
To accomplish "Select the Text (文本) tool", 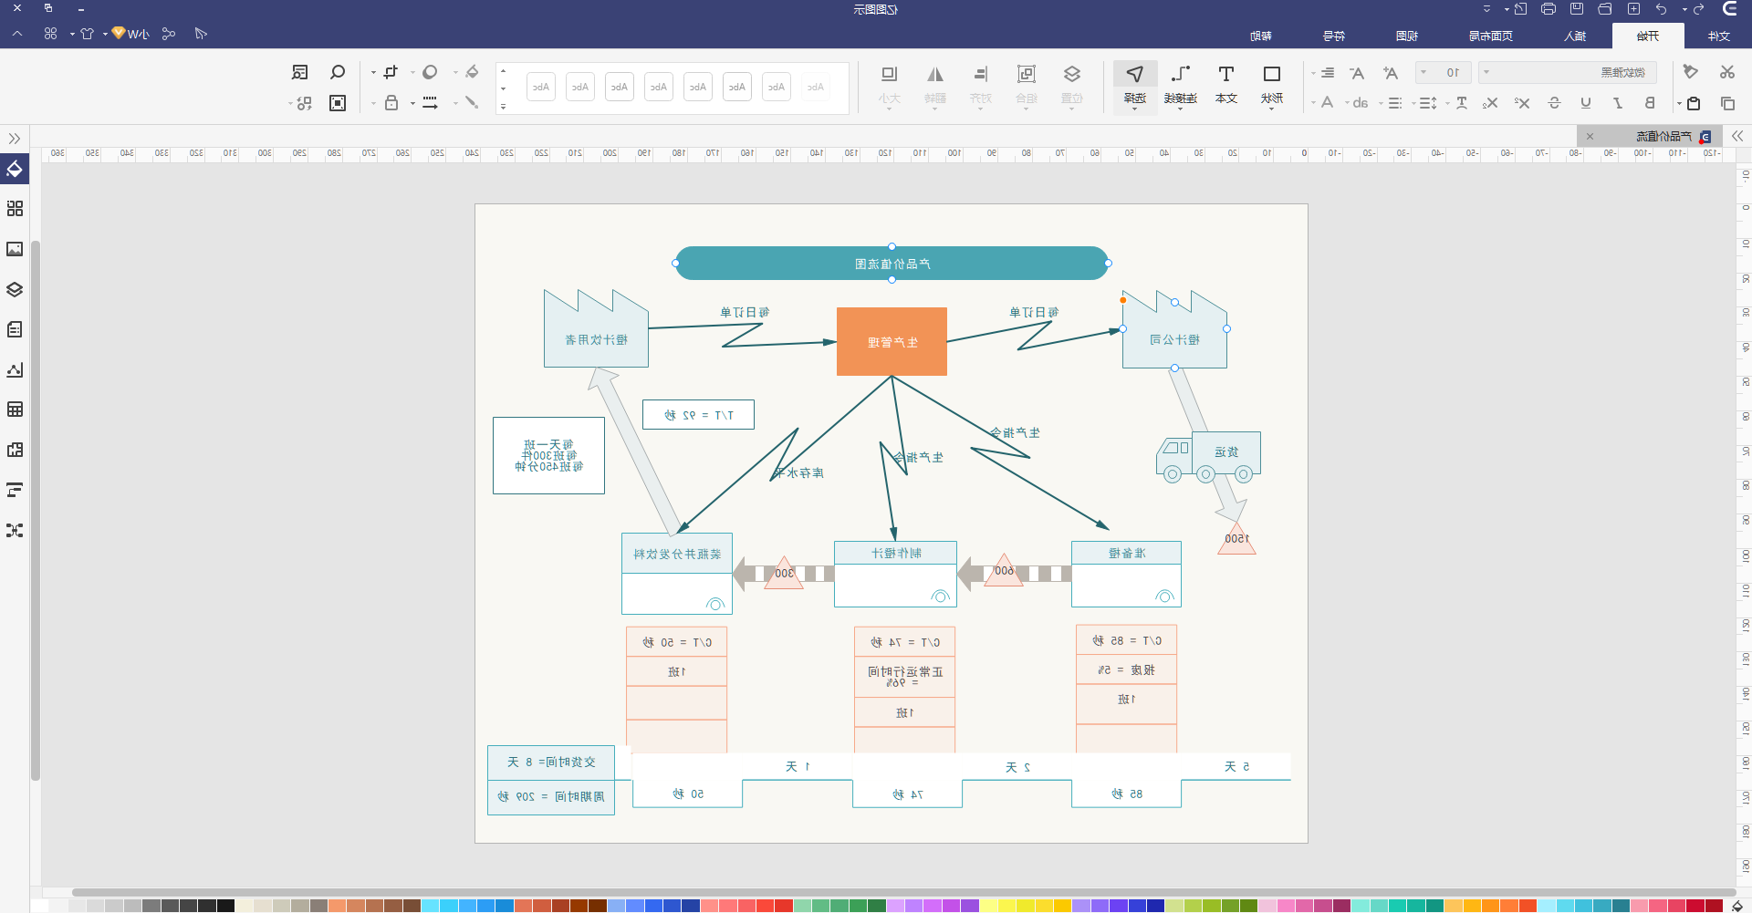I will (1226, 86).
